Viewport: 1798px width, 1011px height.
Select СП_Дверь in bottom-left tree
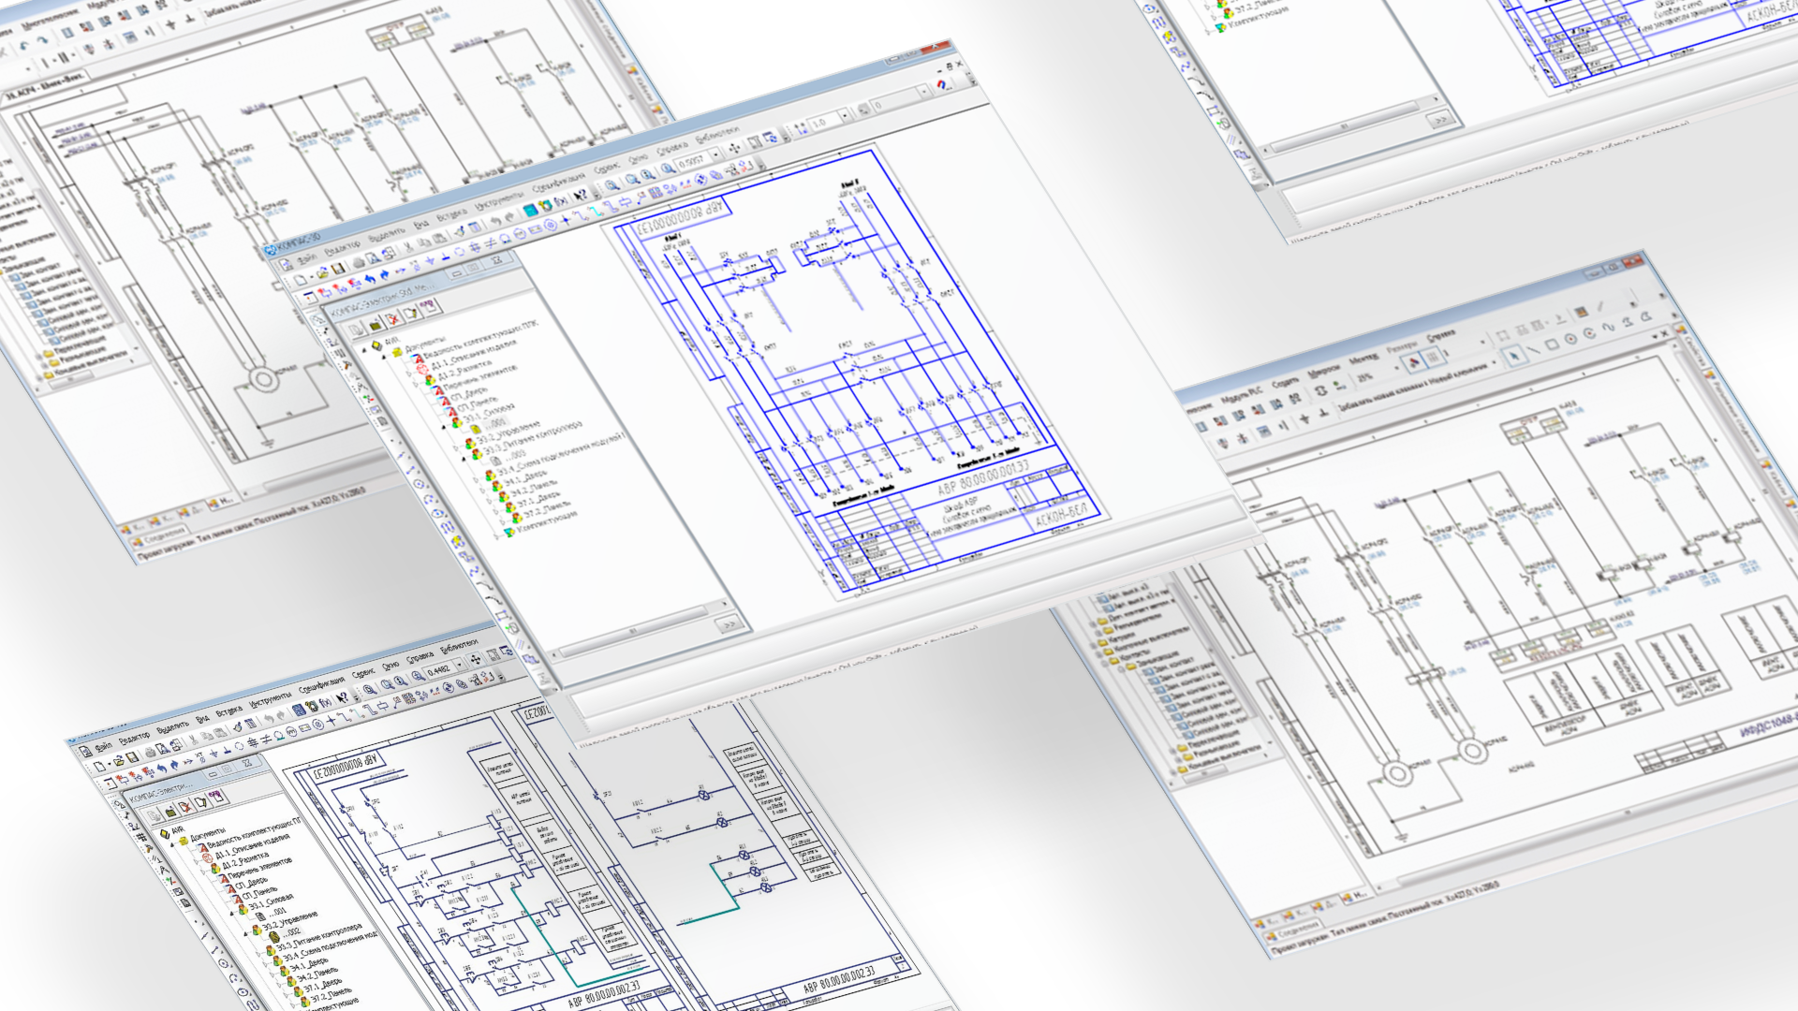point(251,883)
